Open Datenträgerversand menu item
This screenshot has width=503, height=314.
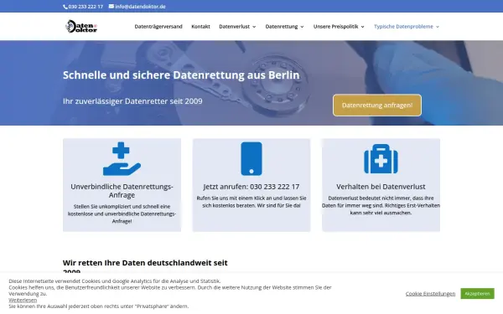tap(158, 27)
